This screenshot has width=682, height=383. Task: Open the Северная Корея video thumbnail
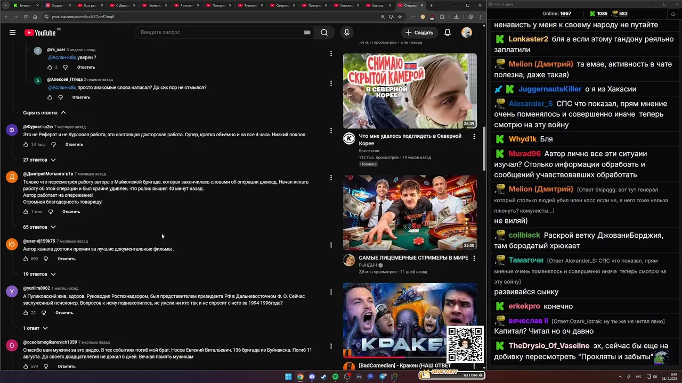click(410, 91)
